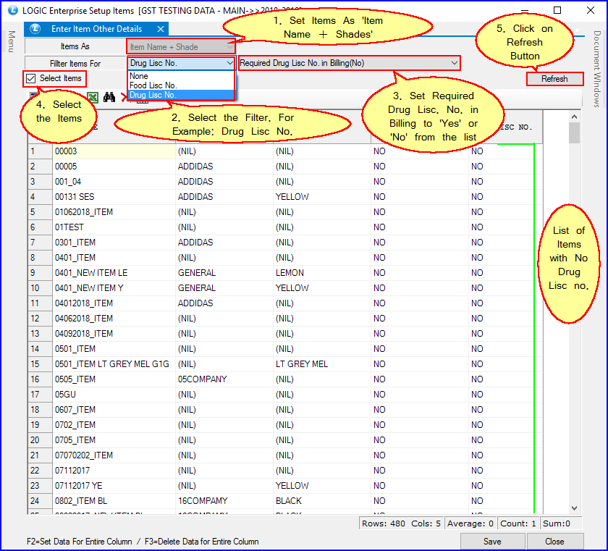Screen dimensions: 608x551
Task: Close the Enter Item Other Details tab
Action: (x=161, y=29)
